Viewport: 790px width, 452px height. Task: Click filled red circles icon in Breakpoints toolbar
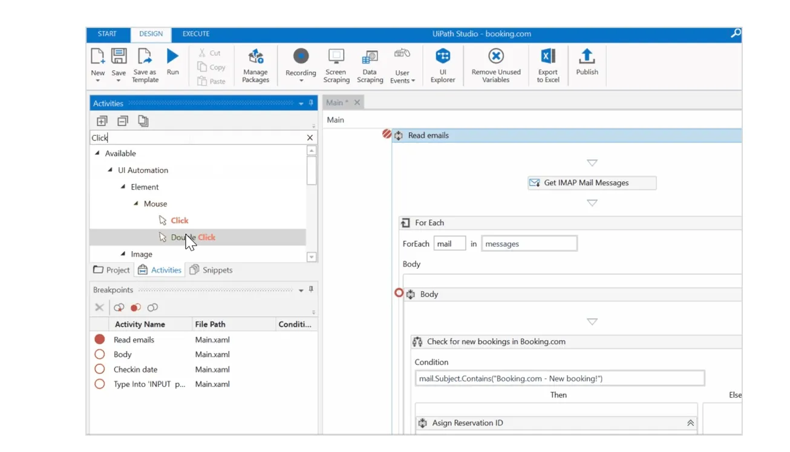click(x=136, y=307)
